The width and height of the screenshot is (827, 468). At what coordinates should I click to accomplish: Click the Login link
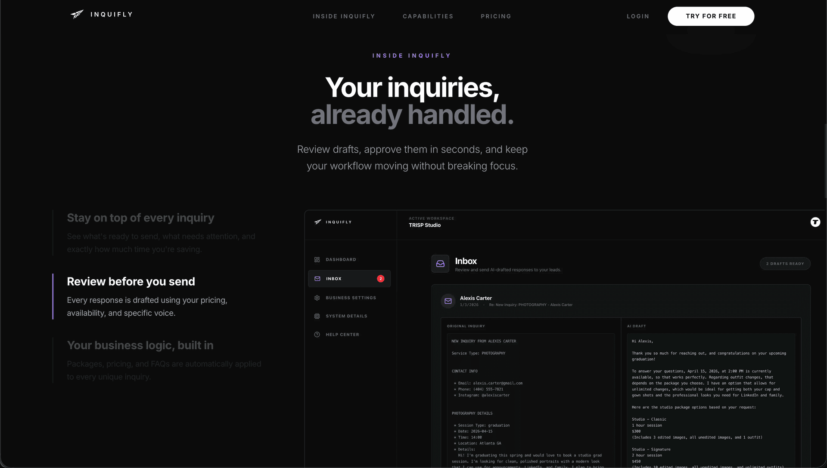point(638,16)
